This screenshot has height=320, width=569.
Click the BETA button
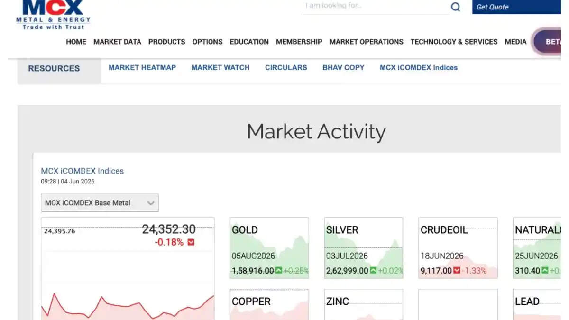(x=548, y=42)
